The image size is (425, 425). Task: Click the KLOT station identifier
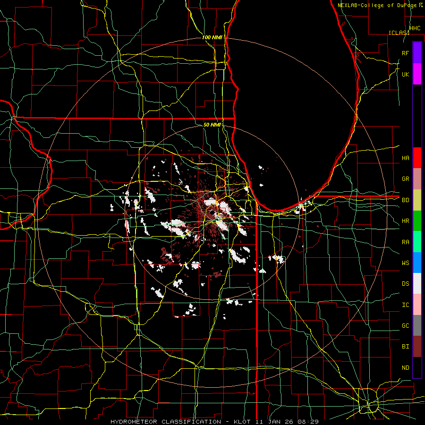242,422
